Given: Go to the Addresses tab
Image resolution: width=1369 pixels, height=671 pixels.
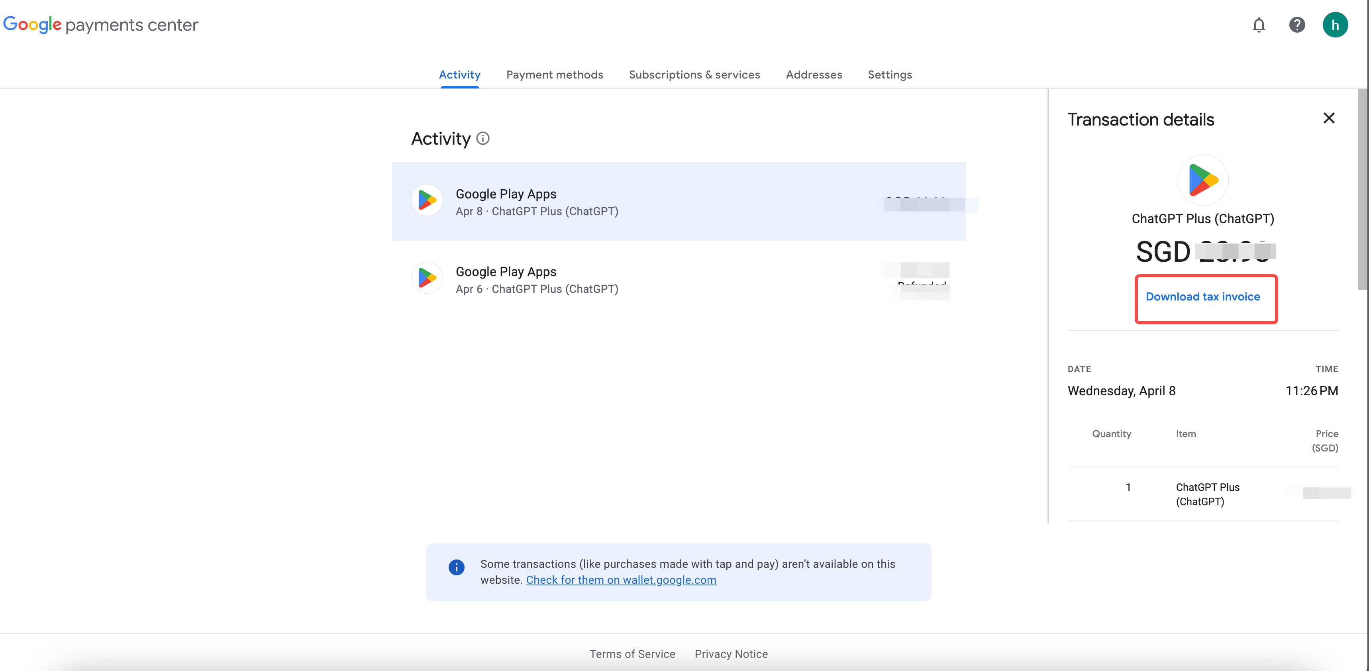Looking at the screenshot, I should coord(814,75).
